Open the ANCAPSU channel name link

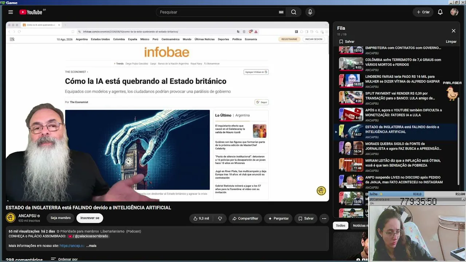tap(27, 216)
